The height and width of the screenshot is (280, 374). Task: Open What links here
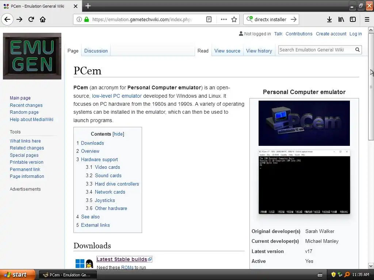coord(25,141)
